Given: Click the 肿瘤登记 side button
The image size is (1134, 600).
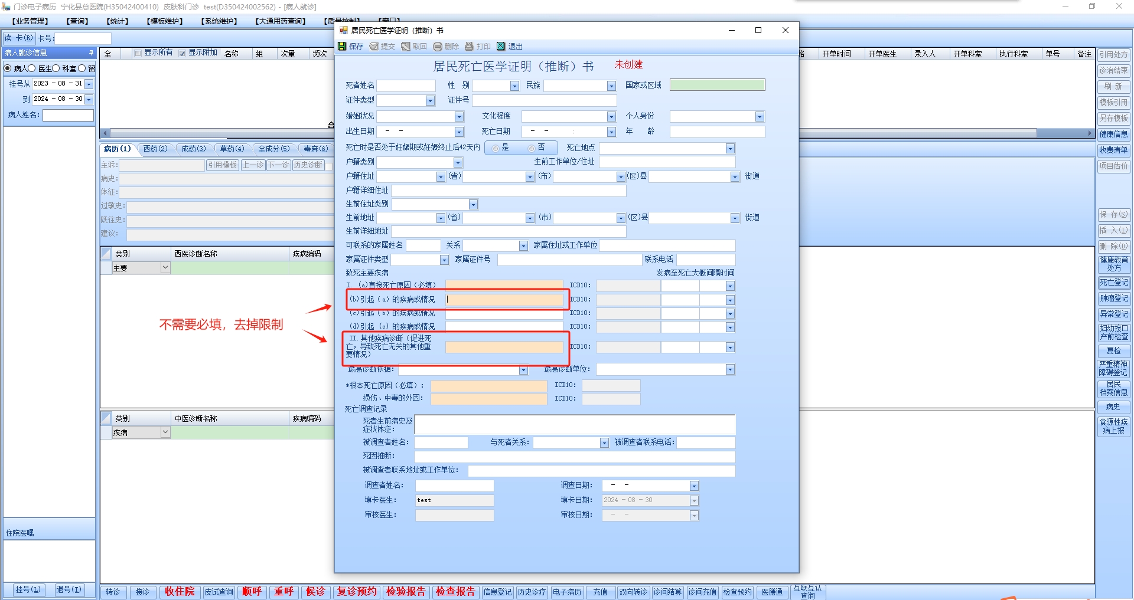Looking at the screenshot, I should [x=1114, y=299].
